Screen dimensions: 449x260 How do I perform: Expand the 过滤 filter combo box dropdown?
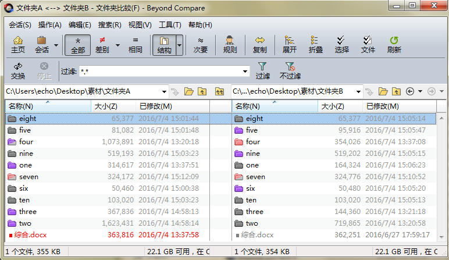pos(245,72)
